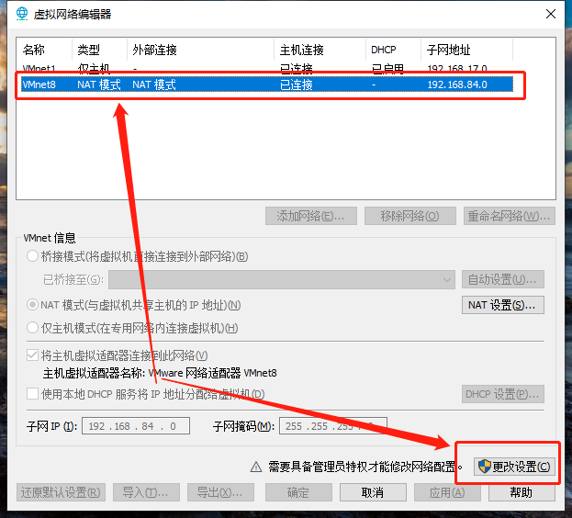
Task: Select the 仅主机模式 radio button
Action: pyautogui.click(x=32, y=328)
